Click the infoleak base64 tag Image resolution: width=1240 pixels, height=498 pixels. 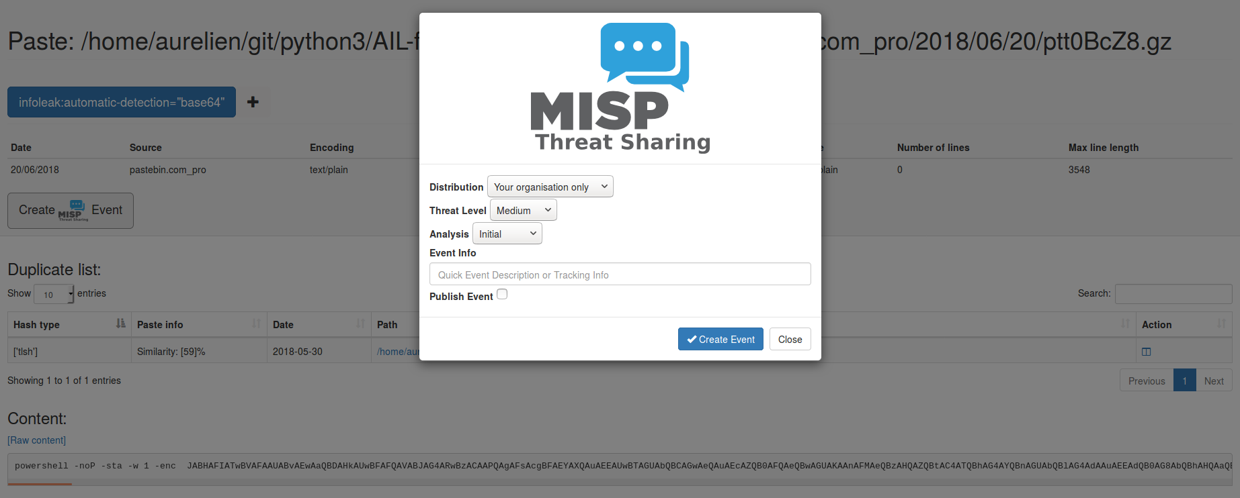tap(122, 102)
